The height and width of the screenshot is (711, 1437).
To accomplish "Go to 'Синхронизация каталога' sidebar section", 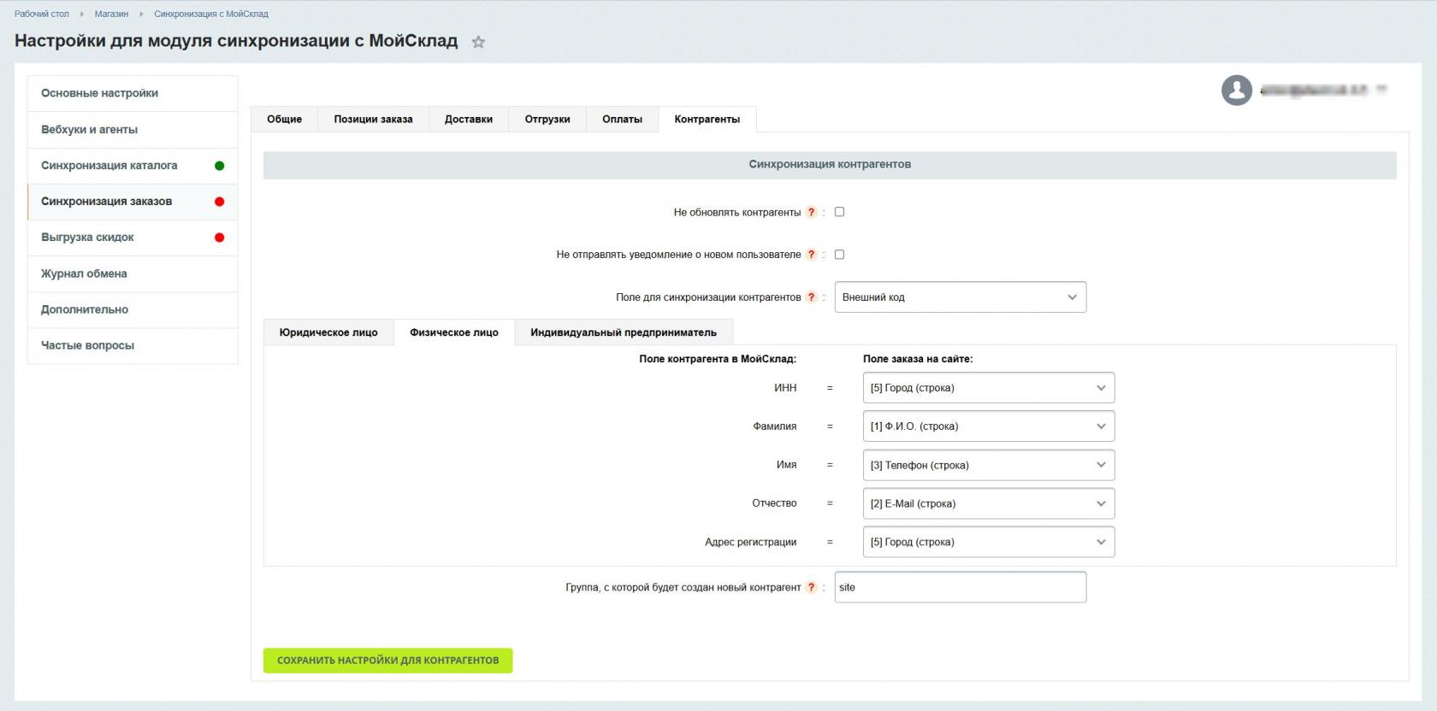I will click(133, 166).
